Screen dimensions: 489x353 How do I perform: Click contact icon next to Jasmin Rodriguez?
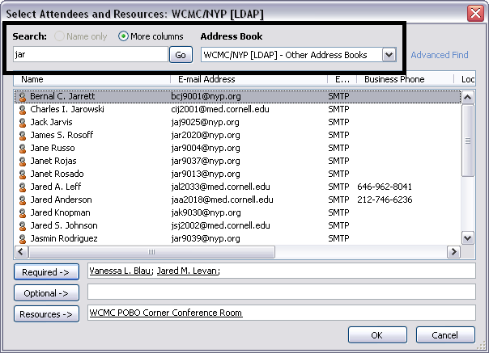(23, 238)
